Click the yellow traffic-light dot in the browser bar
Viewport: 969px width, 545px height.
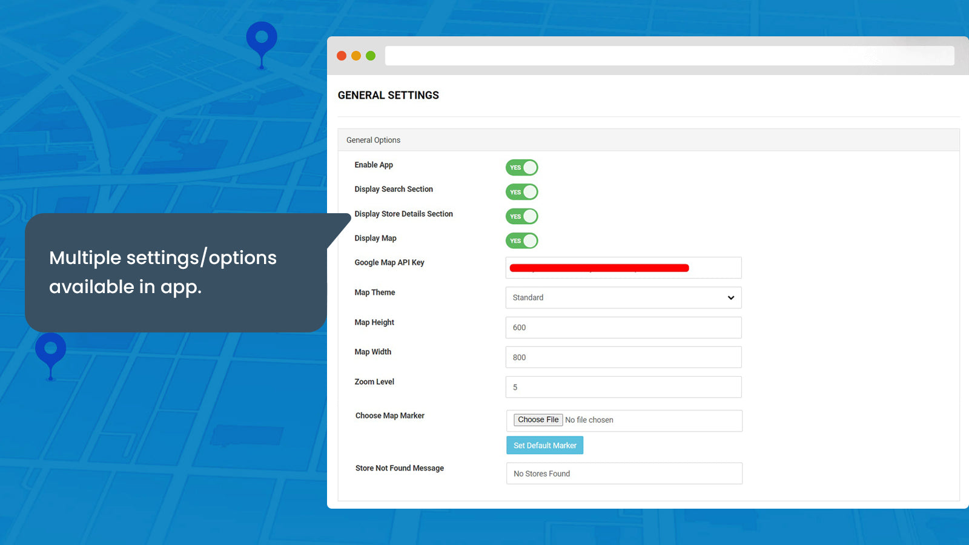click(356, 55)
